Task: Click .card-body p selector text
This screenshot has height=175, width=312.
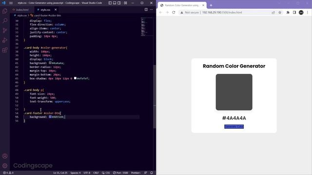Action: 34,90
